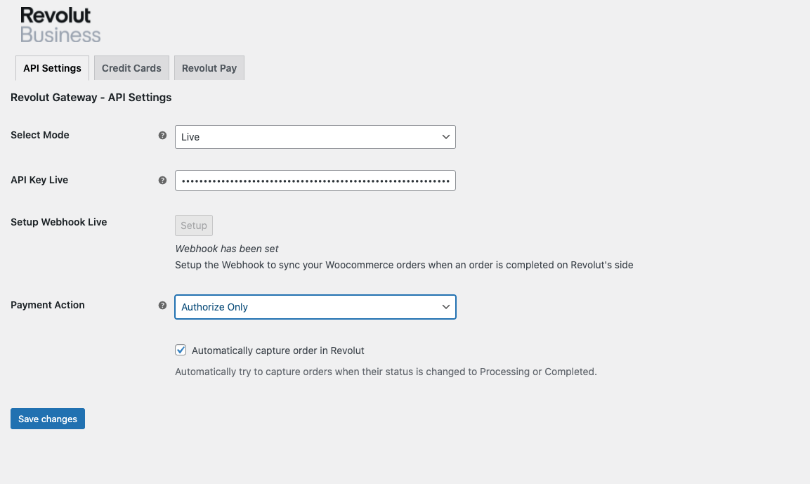Click the help icon beside Payment Action
810x484 pixels.
[x=162, y=306]
